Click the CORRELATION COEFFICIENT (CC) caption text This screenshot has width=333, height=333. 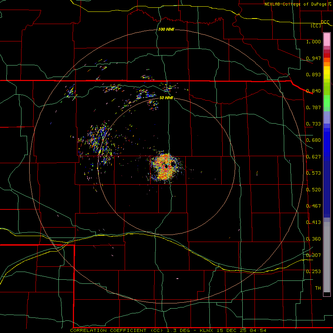click(x=117, y=330)
